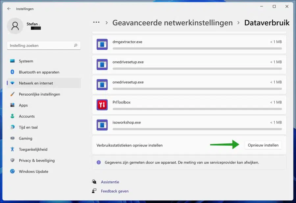Click the isoworkshop.exe app icon
This screenshot has height=203, width=296.
click(102, 125)
